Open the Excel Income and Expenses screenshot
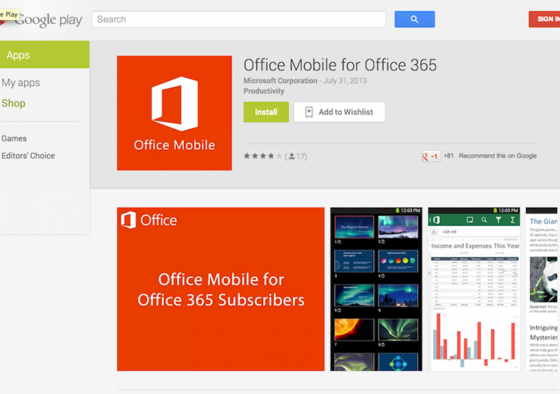 click(474, 290)
